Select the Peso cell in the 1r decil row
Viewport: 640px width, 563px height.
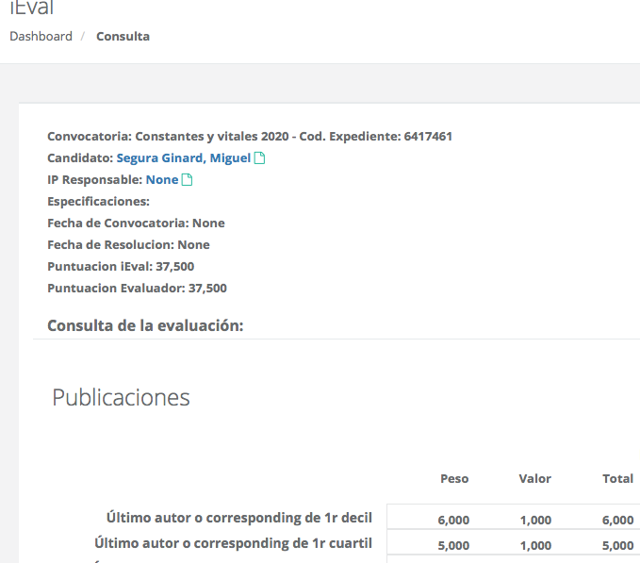click(453, 521)
